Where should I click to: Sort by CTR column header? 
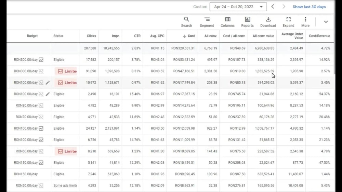tap(137, 36)
